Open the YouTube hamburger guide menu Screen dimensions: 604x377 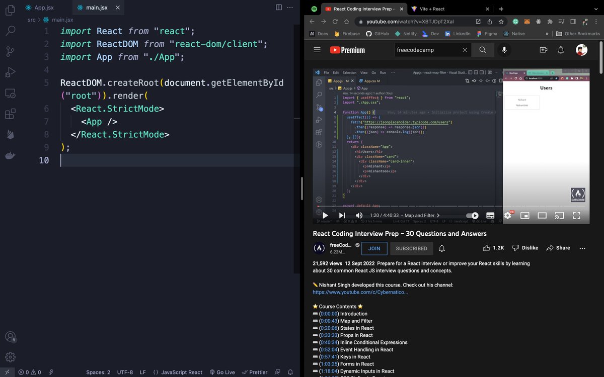point(317,50)
